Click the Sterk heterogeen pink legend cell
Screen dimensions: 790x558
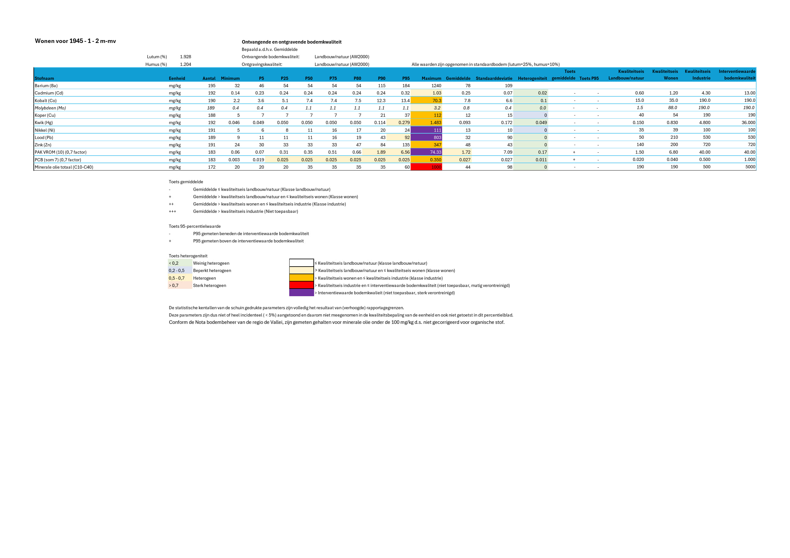180,286
